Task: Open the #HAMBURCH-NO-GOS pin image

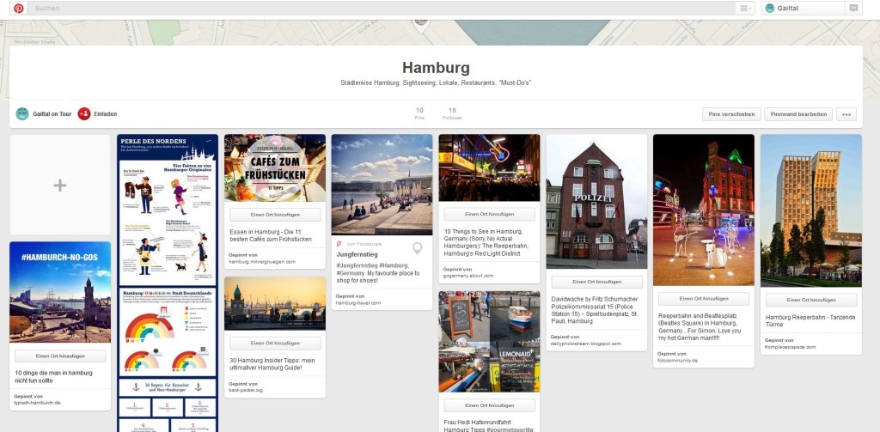Action: tap(60, 292)
